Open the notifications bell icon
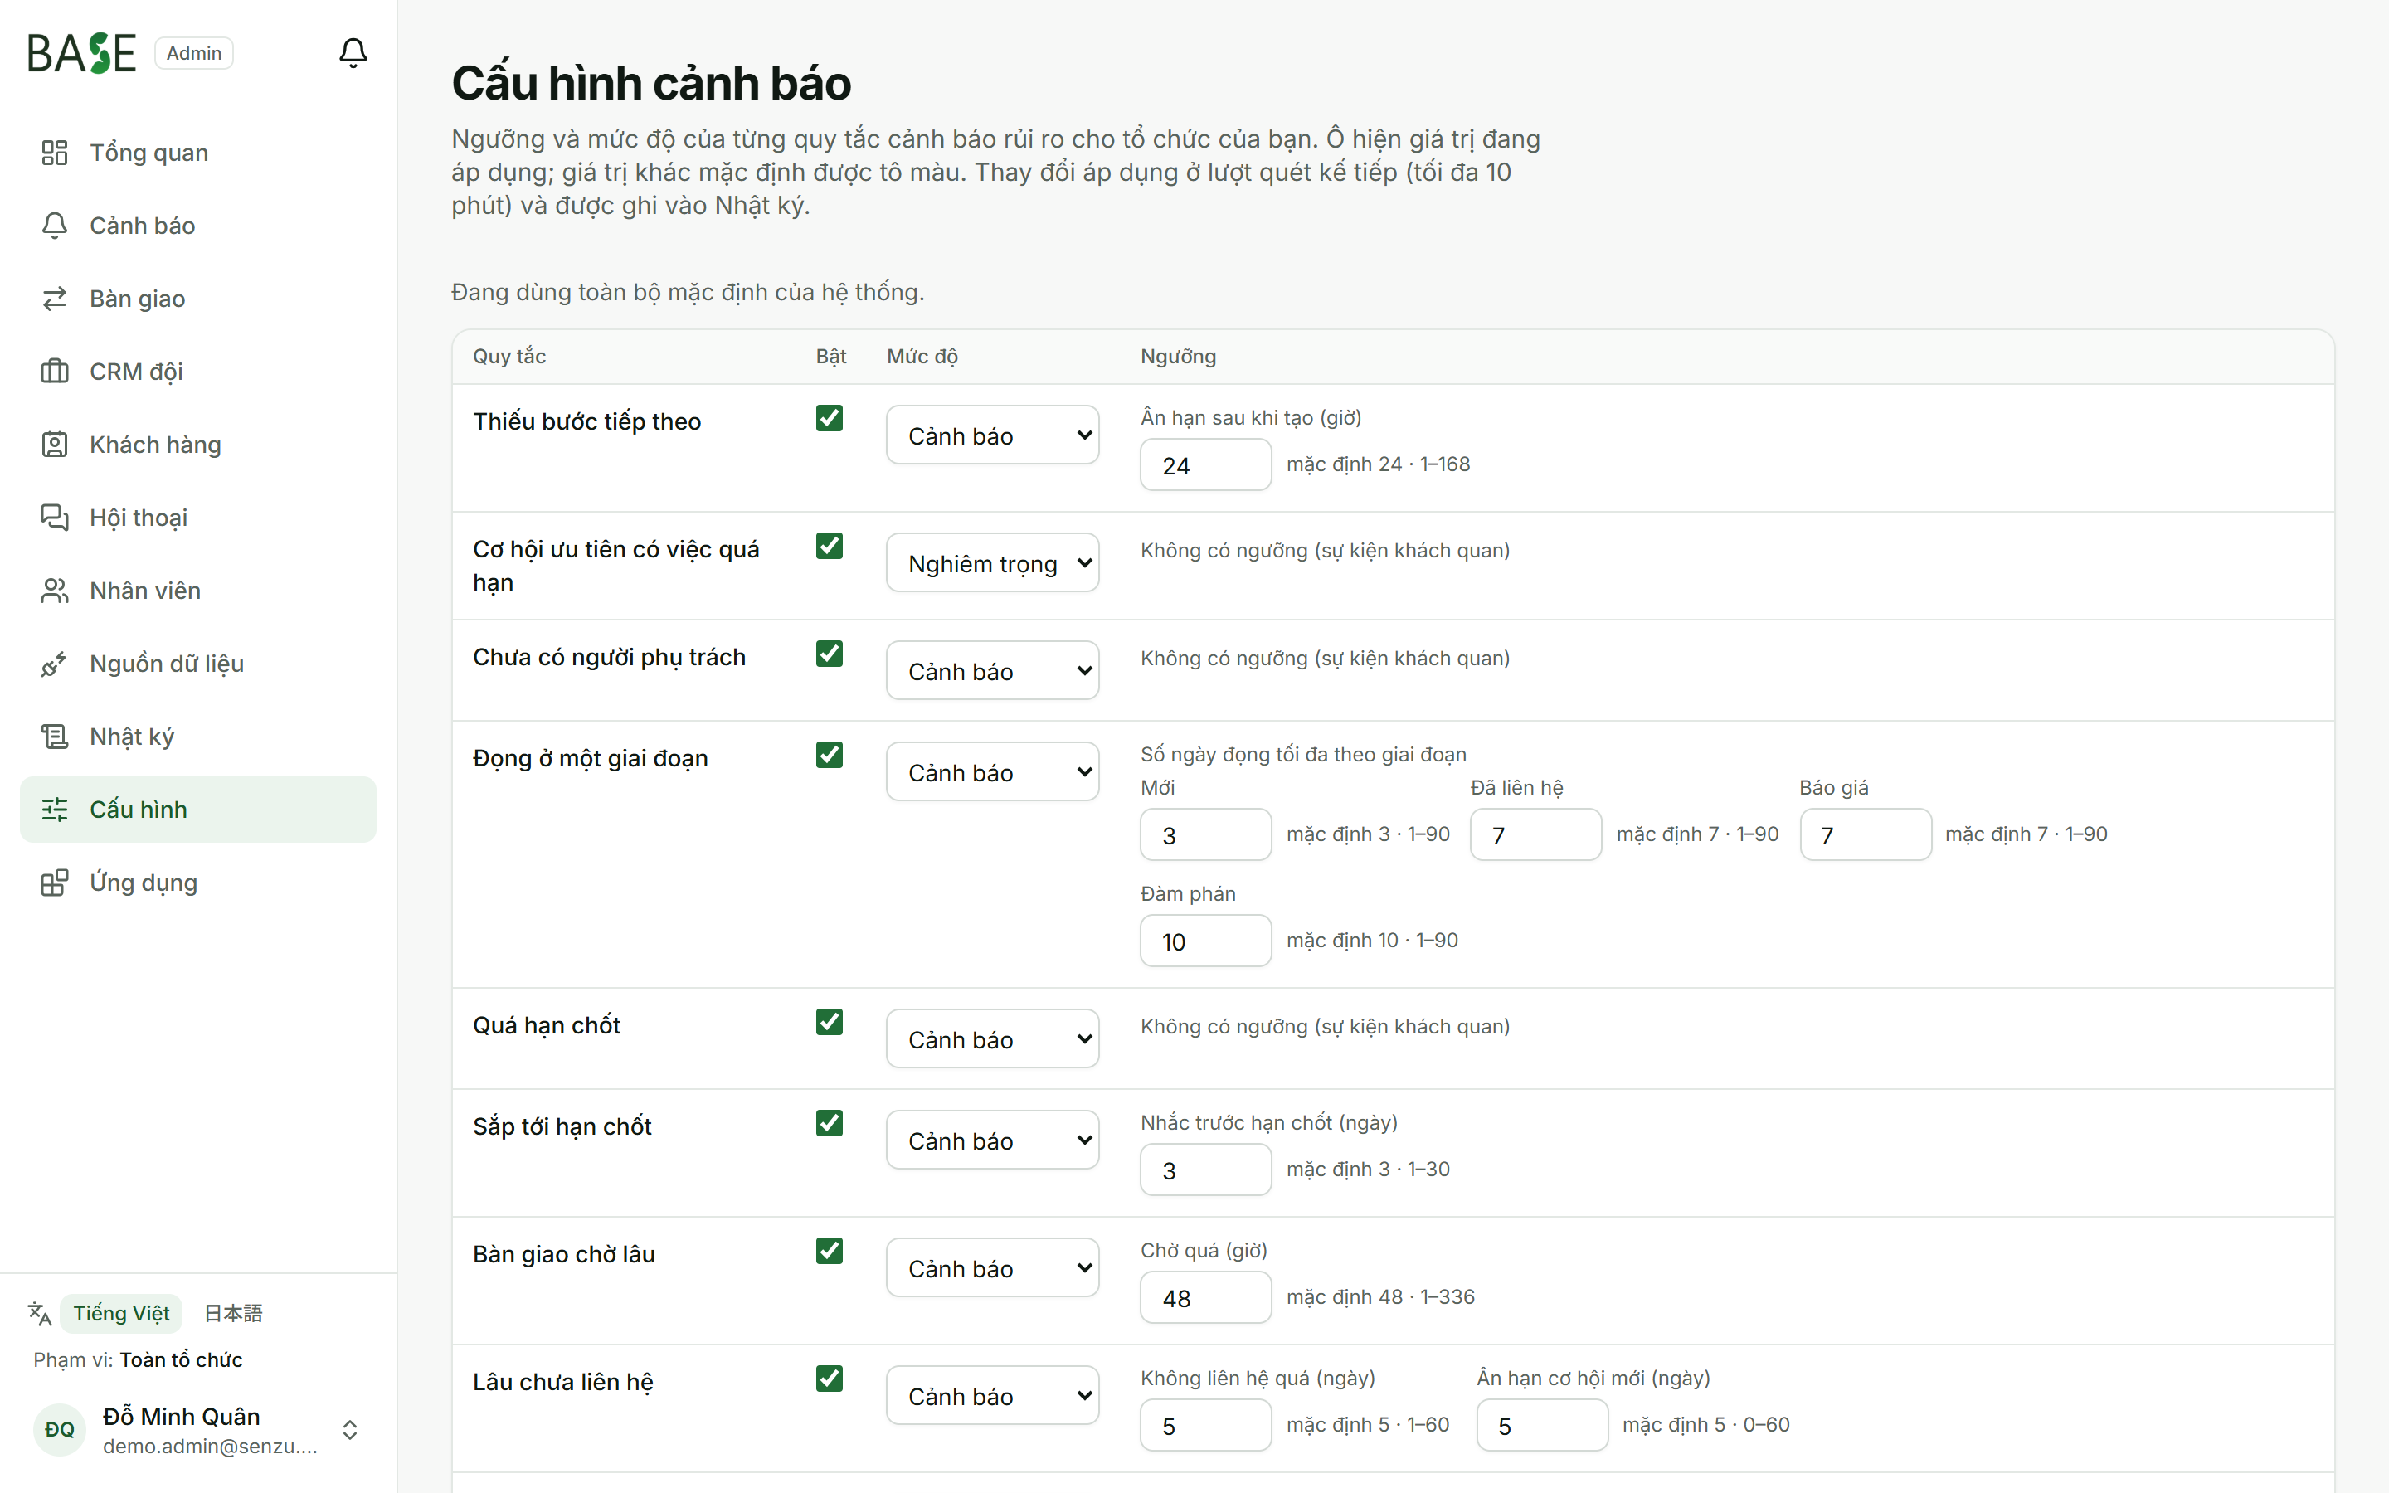This screenshot has width=2389, height=1493. 353,52
